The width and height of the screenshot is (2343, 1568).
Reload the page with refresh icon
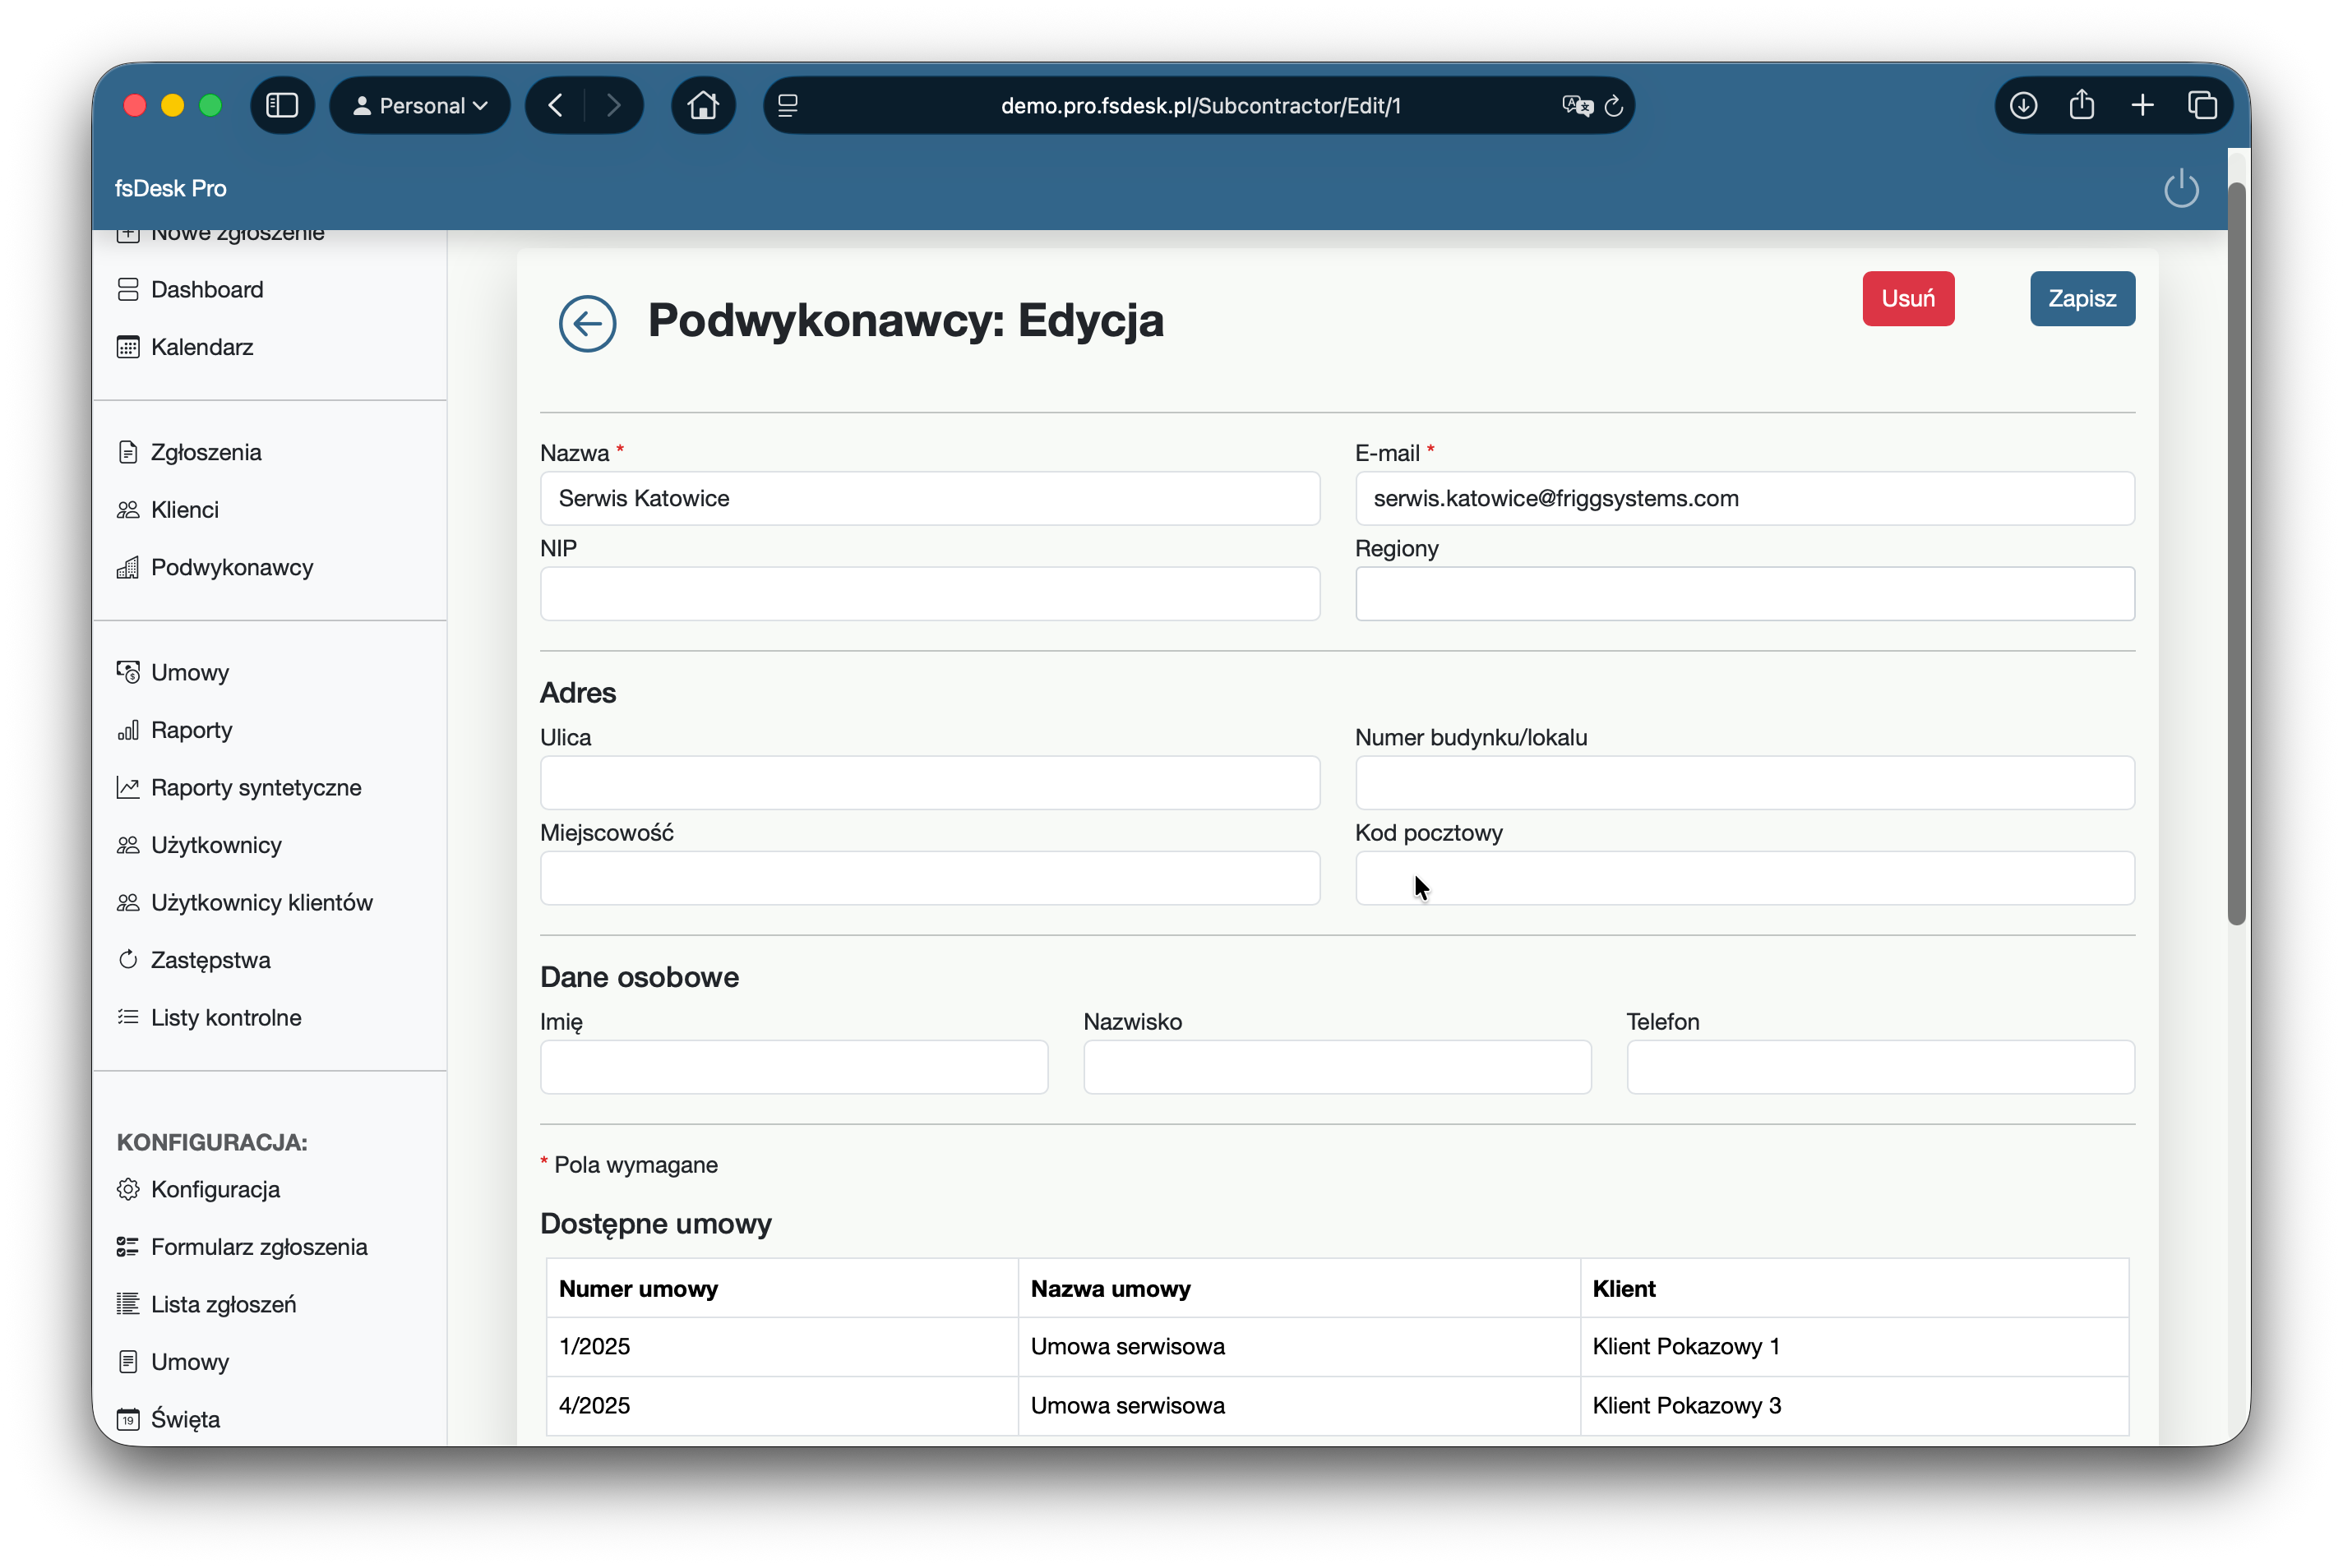pyautogui.click(x=1614, y=106)
